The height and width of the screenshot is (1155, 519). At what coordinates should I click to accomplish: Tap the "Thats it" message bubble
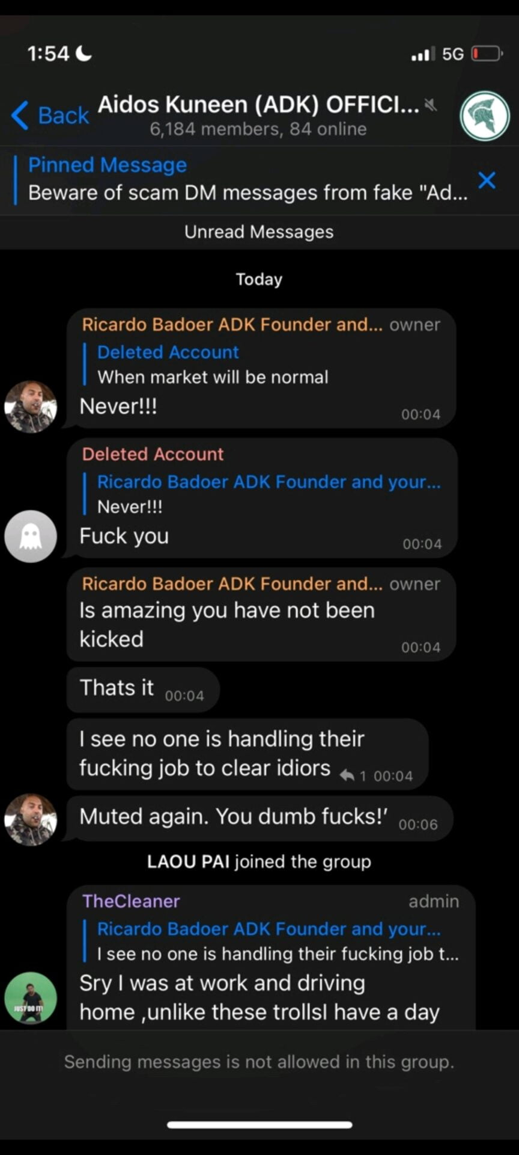click(x=142, y=689)
